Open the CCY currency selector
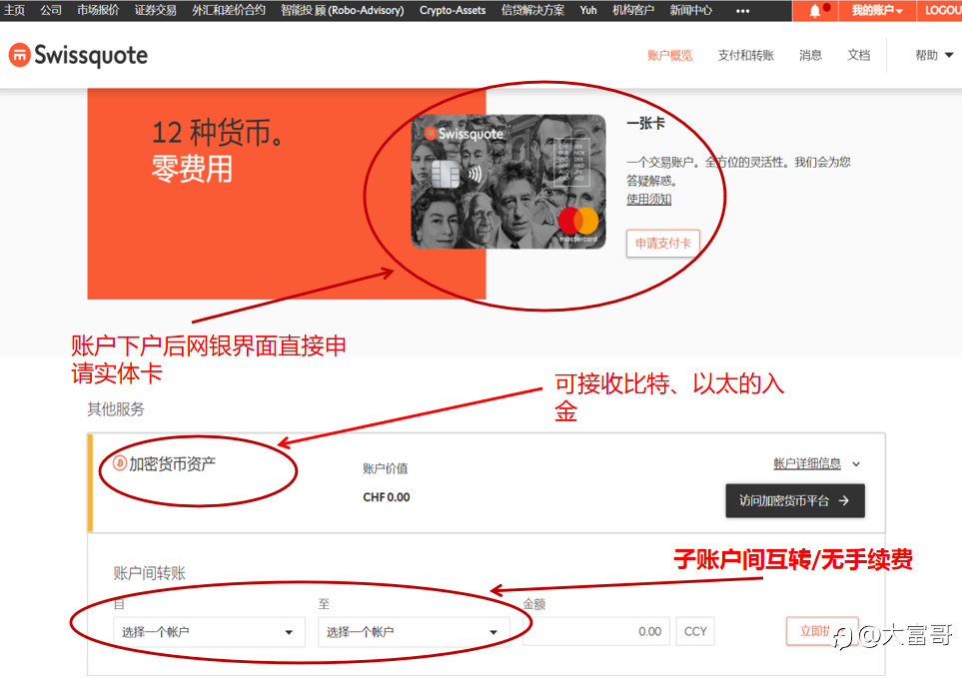Viewport: 962px width, 678px height. (x=695, y=631)
